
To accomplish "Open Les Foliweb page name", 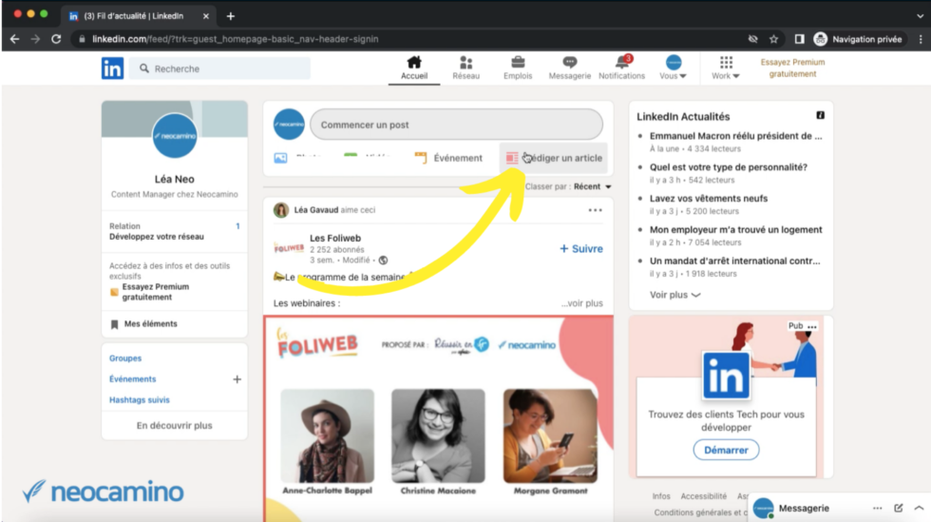I will coord(334,238).
